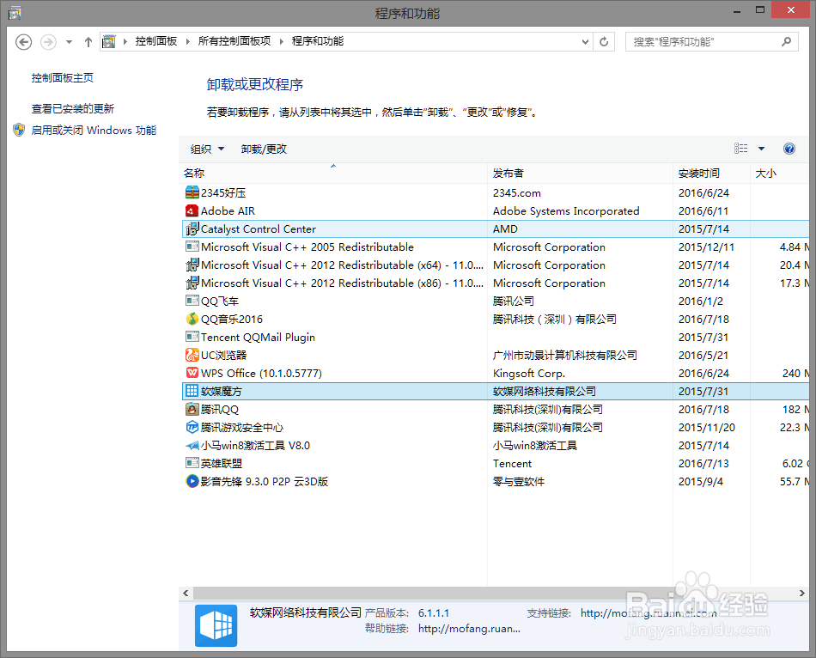Open 启用或关闭 Windows 功能 link

94,131
